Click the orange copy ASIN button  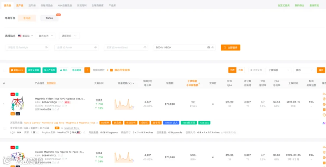17,70
